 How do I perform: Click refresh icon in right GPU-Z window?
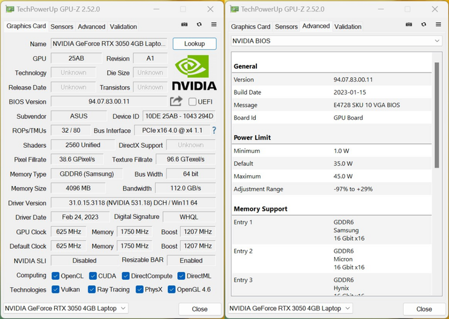click(424, 25)
